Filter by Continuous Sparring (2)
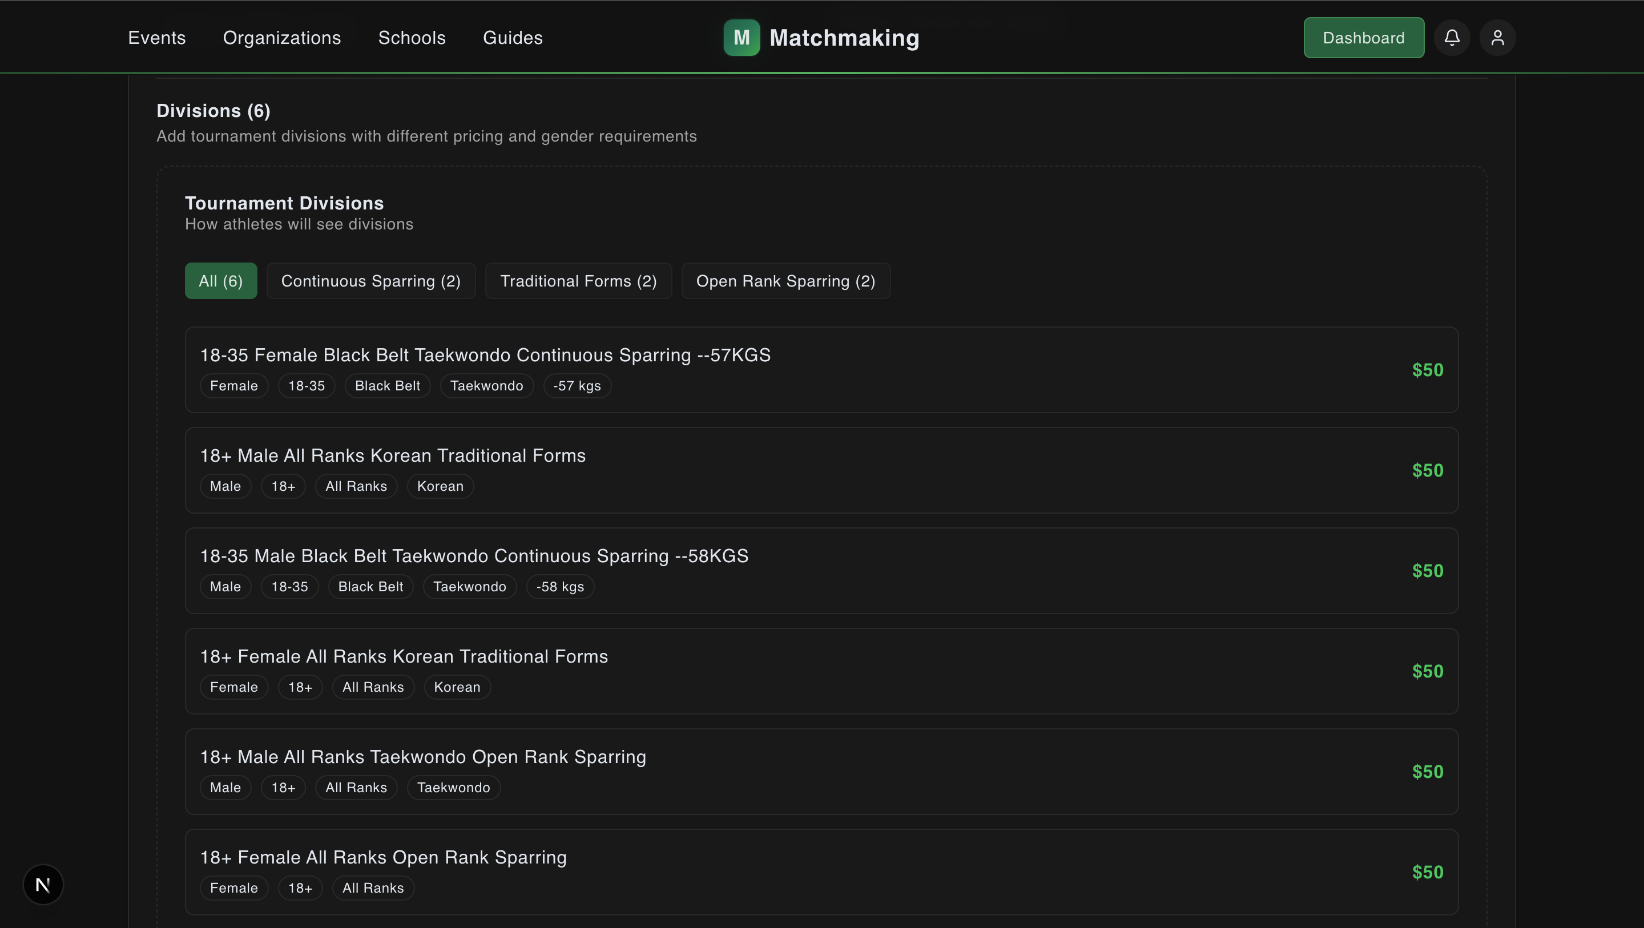Viewport: 1644px width, 928px height. click(371, 281)
